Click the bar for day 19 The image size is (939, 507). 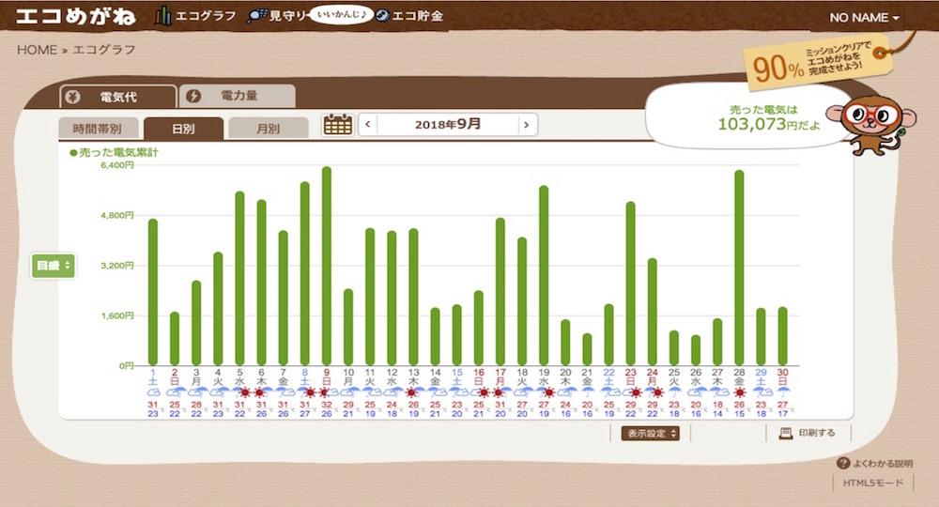tap(544, 276)
